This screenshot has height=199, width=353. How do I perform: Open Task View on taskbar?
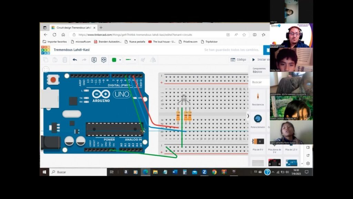111,172
